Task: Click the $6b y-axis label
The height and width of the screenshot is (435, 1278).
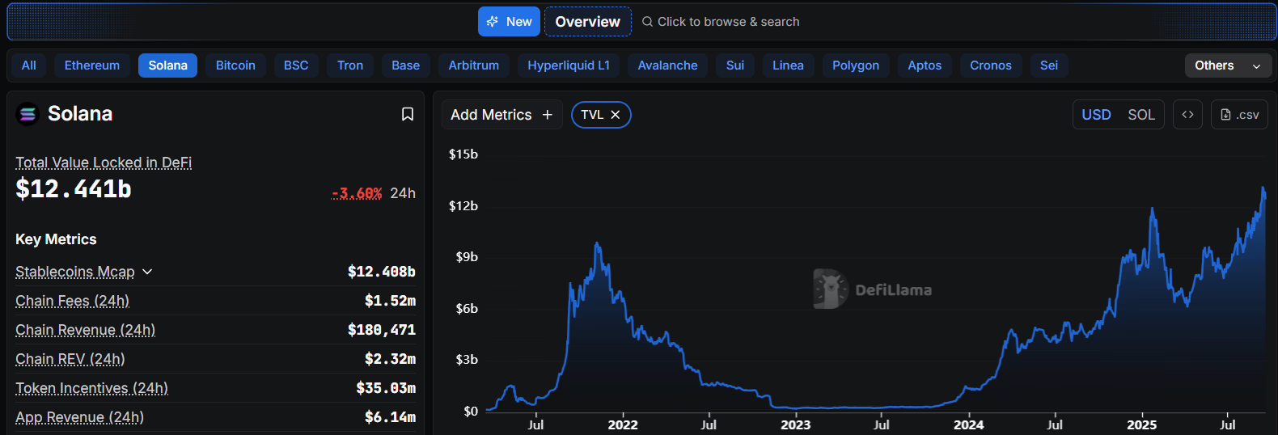Action: [x=467, y=308]
